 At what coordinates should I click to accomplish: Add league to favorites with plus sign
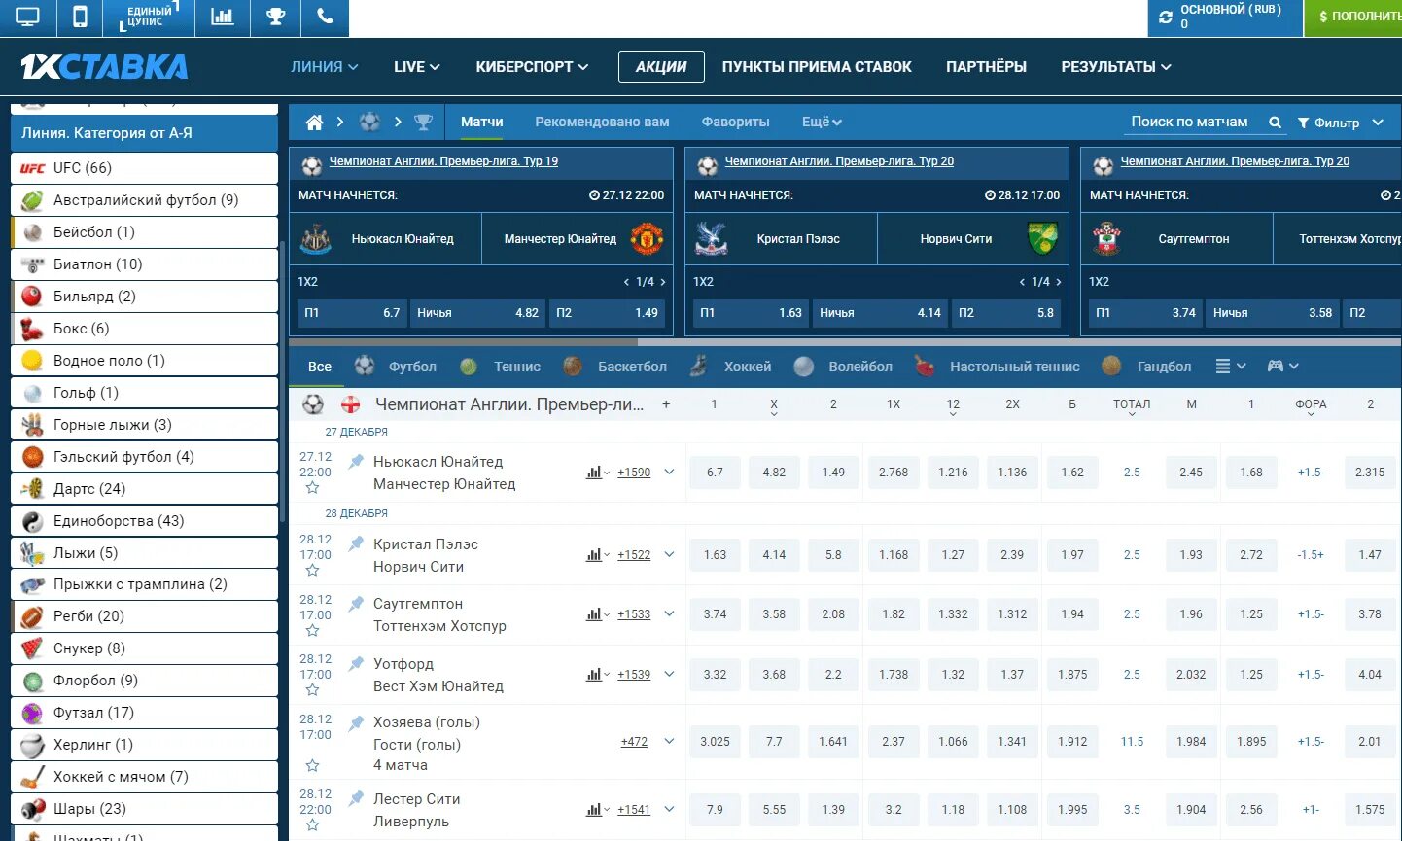tap(666, 404)
